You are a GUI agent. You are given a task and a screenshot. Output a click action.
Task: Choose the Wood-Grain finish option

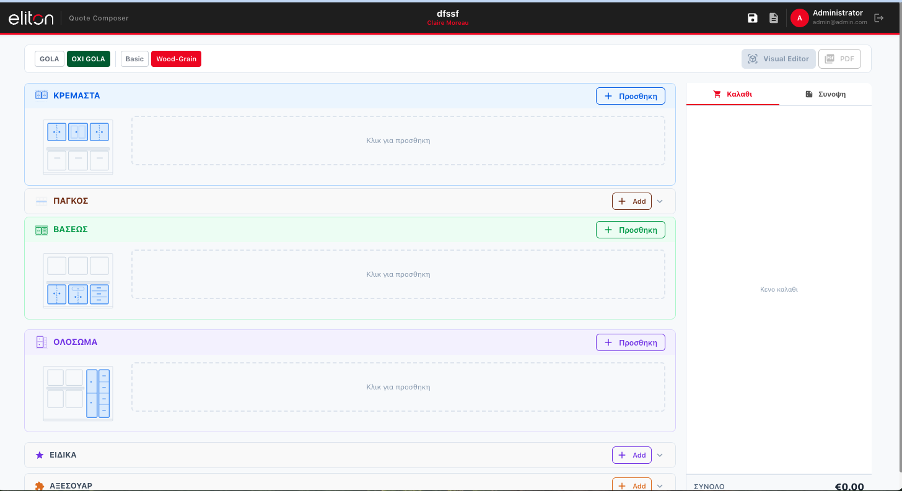(x=176, y=59)
